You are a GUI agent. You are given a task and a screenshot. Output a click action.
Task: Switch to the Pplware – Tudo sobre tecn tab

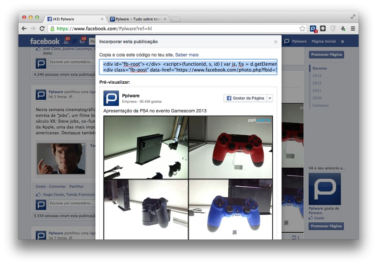[x=138, y=19]
